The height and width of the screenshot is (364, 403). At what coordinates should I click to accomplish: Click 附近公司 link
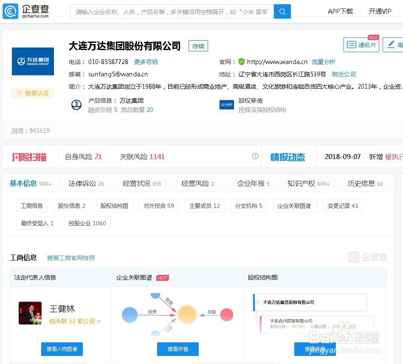click(344, 74)
